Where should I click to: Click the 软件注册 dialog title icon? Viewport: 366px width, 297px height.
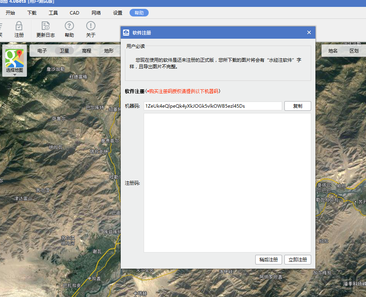[126, 33]
